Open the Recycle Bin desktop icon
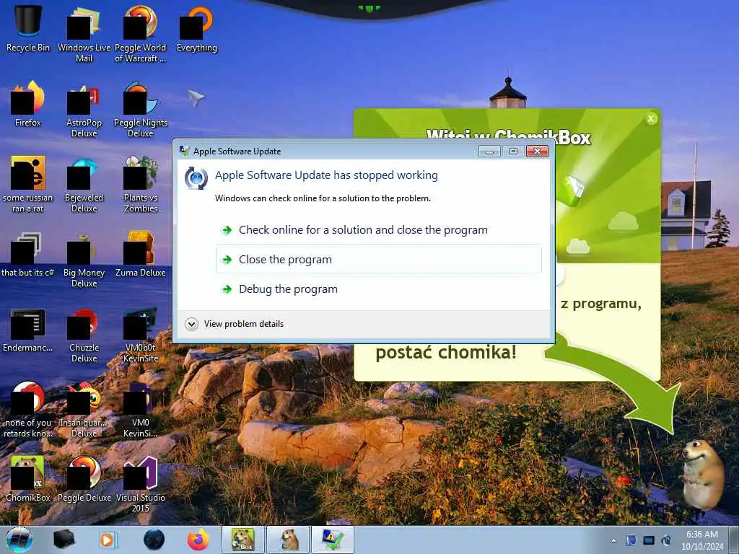This screenshot has width=739, height=554. 28,28
